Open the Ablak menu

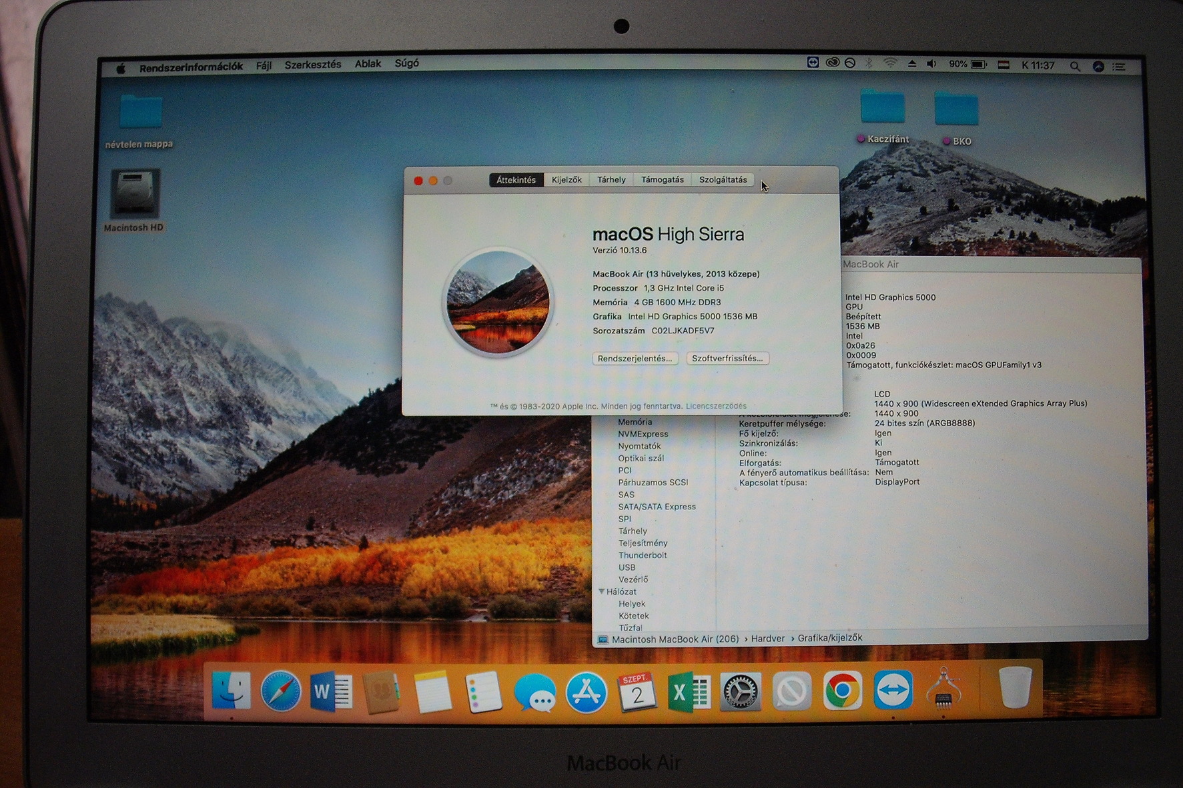coord(368,64)
